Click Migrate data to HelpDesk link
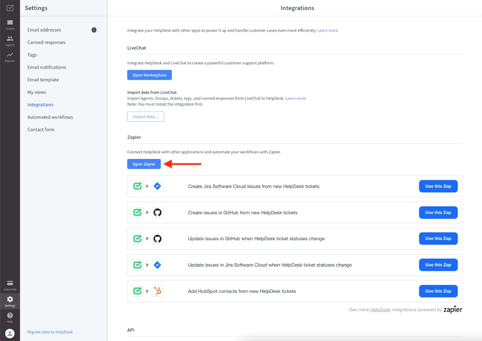 50,332
